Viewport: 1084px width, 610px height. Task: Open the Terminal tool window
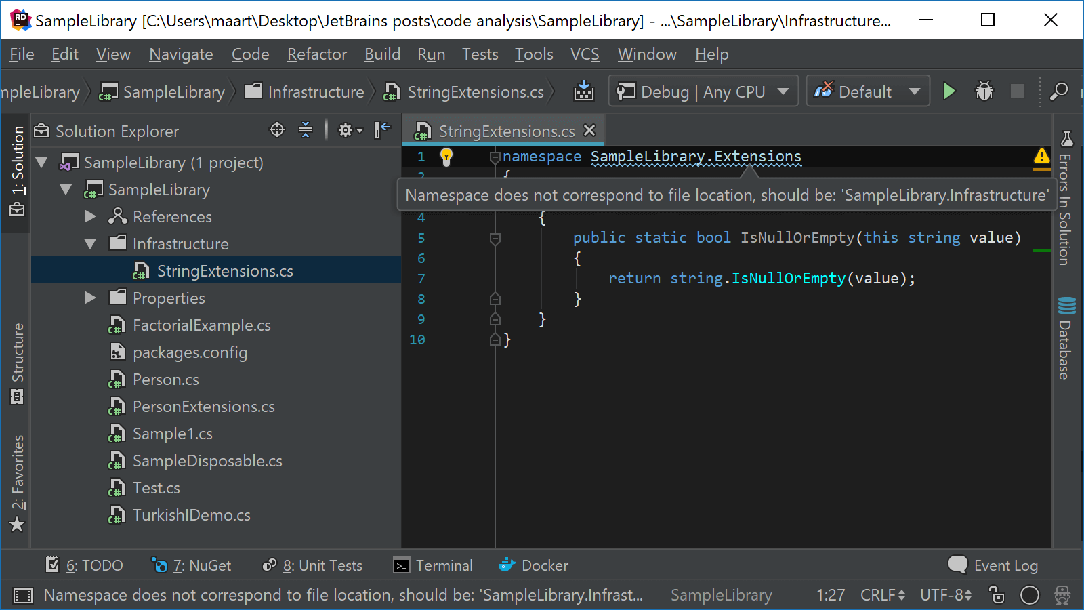point(433,565)
